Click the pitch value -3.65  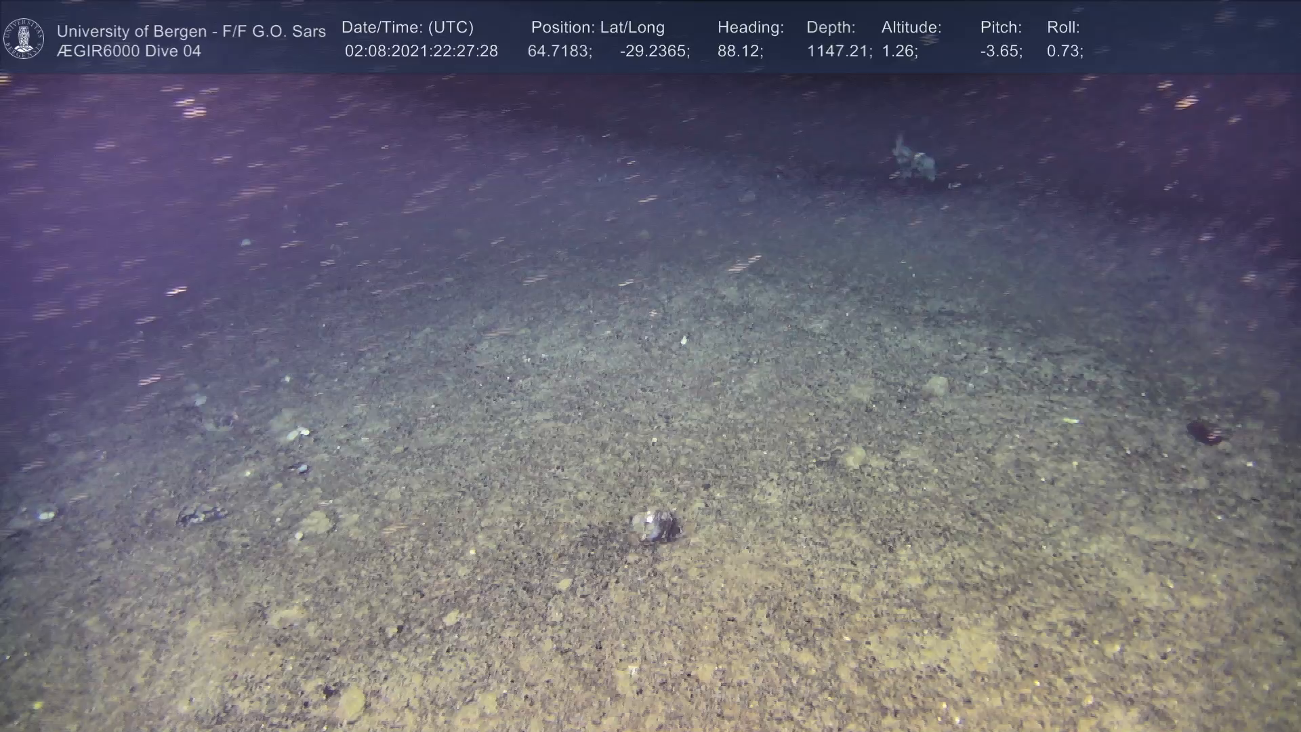click(1000, 52)
